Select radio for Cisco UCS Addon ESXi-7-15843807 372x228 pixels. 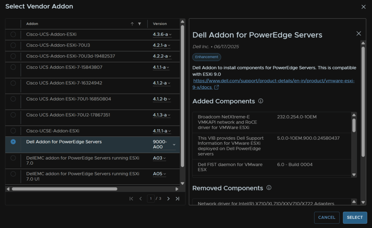tap(13, 67)
